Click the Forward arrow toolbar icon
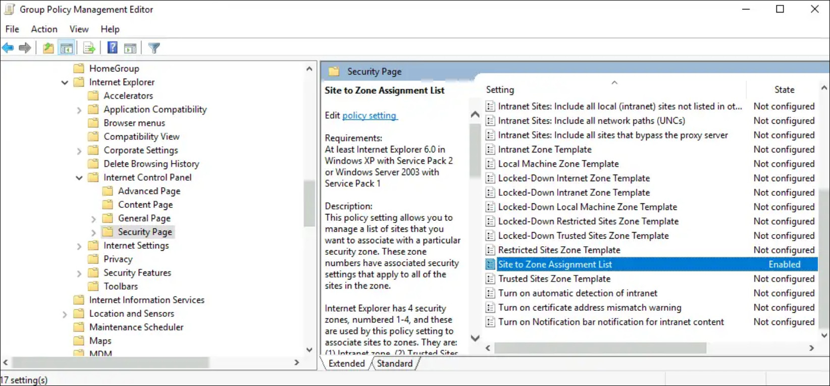 (25, 48)
